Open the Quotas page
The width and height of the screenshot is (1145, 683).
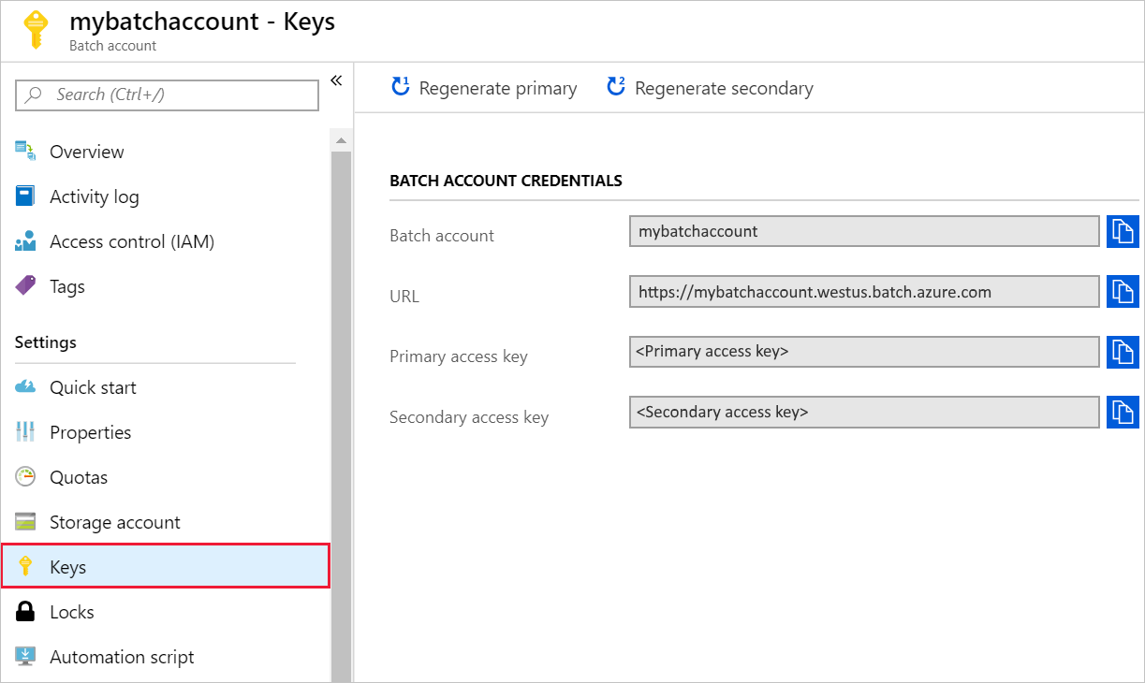(x=82, y=476)
